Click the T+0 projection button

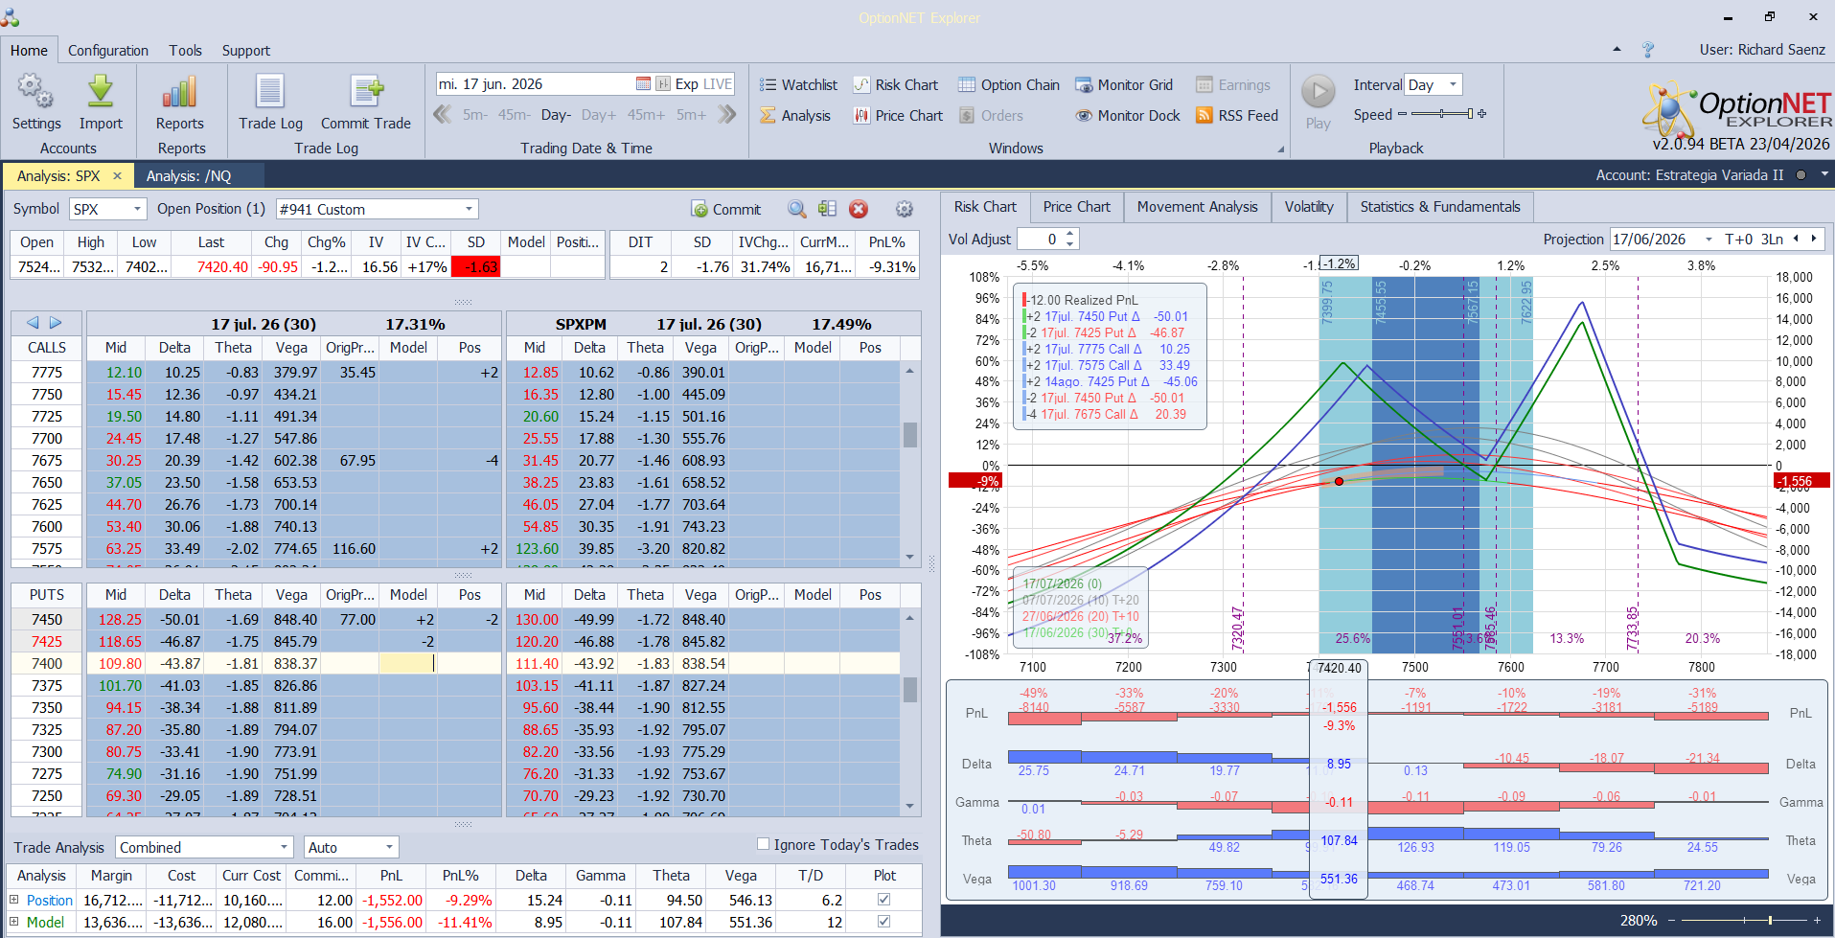[x=1739, y=240]
